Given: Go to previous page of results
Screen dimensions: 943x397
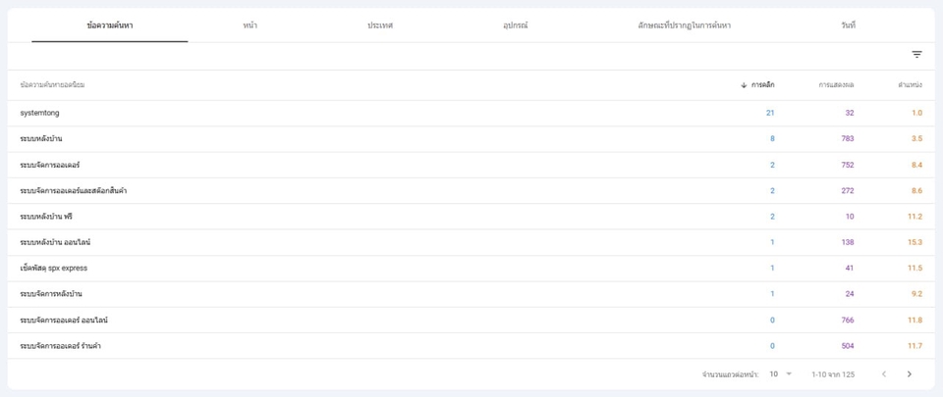Looking at the screenshot, I should point(883,374).
